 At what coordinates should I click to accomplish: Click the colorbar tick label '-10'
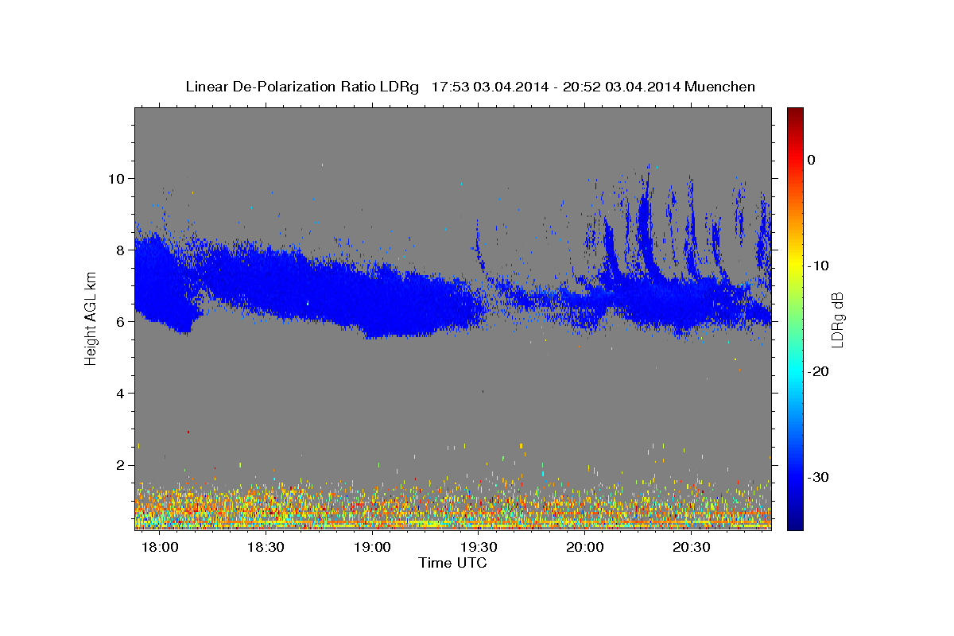(818, 266)
